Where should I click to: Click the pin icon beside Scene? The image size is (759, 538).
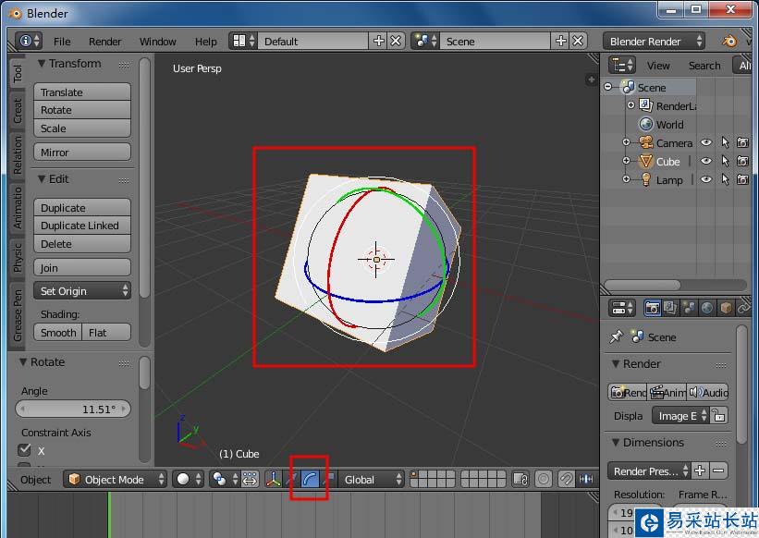coord(617,336)
